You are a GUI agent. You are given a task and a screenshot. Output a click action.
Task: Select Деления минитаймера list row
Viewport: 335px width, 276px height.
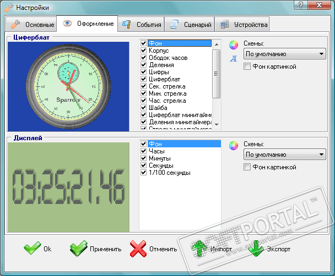[x=176, y=122]
